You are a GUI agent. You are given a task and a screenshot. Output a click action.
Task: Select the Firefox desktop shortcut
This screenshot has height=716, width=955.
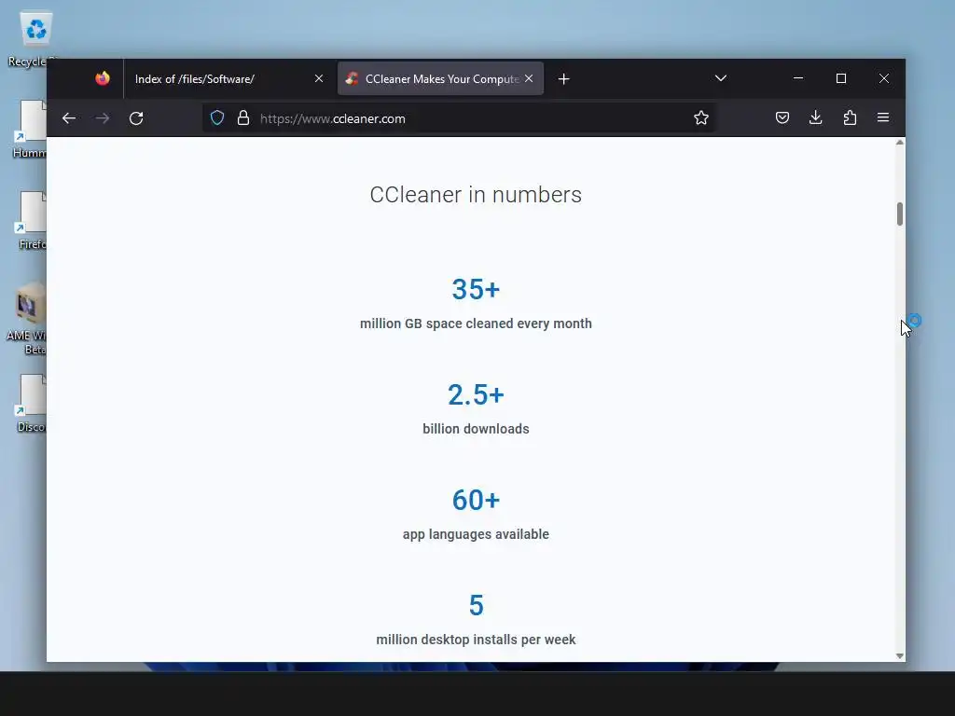click(x=32, y=220)
